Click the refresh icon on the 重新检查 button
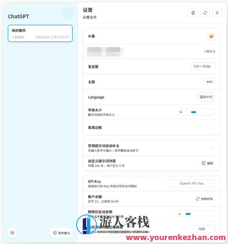 click(x=197, y=199)
